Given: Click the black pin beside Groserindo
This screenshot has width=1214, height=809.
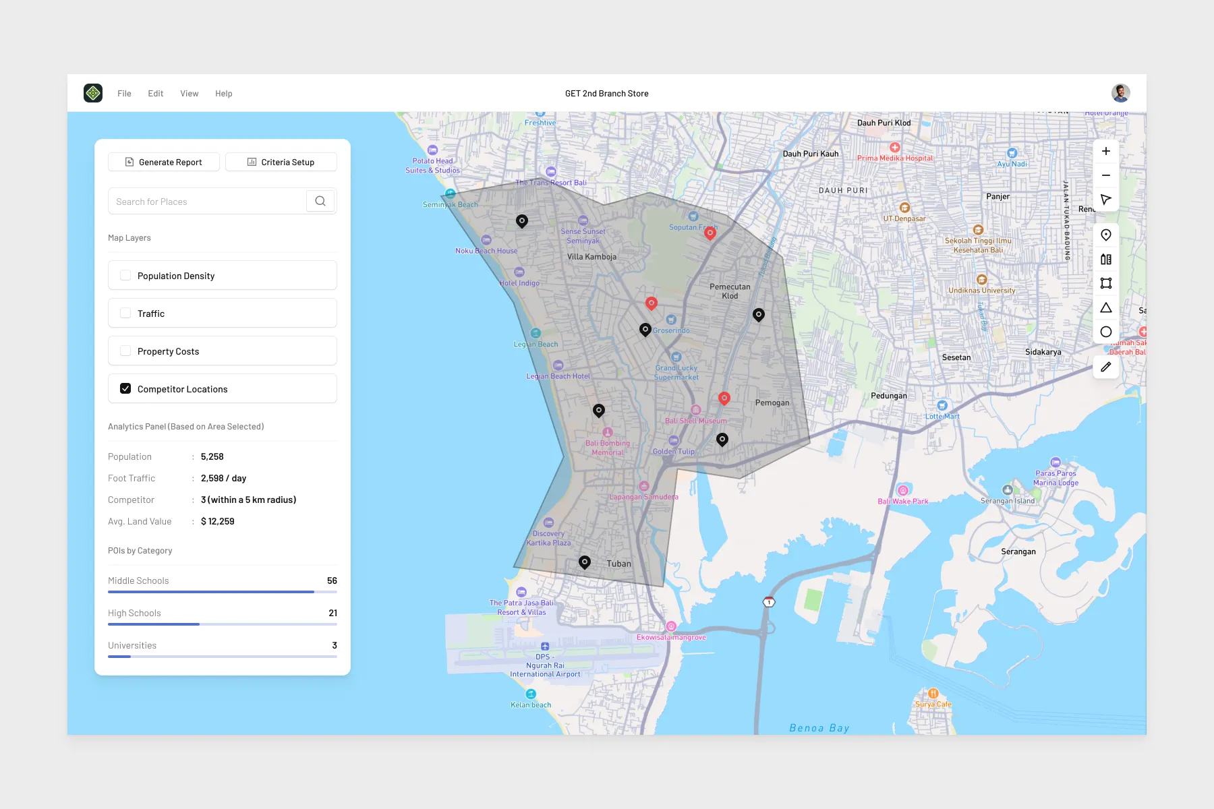Looking at the screenshot, I should click(645, 330).
